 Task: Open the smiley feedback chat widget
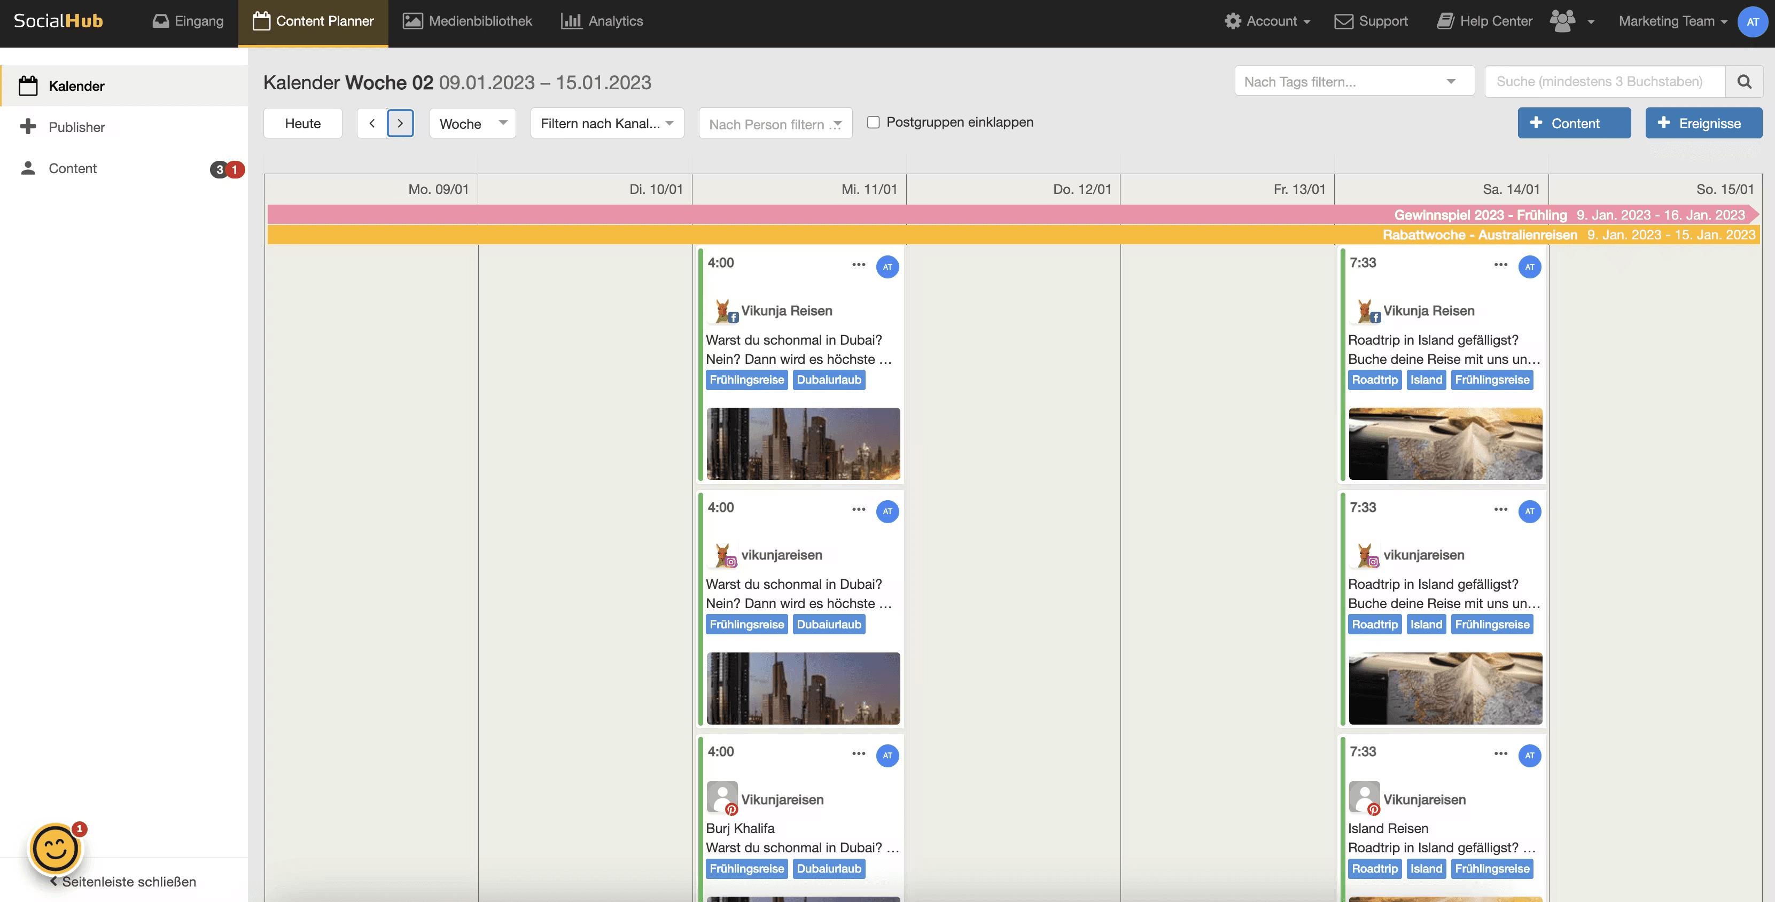click(55, 848)
